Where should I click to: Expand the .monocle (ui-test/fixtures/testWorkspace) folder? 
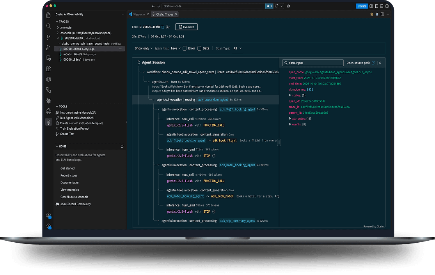pyautogui.click(x=58, y=33)
